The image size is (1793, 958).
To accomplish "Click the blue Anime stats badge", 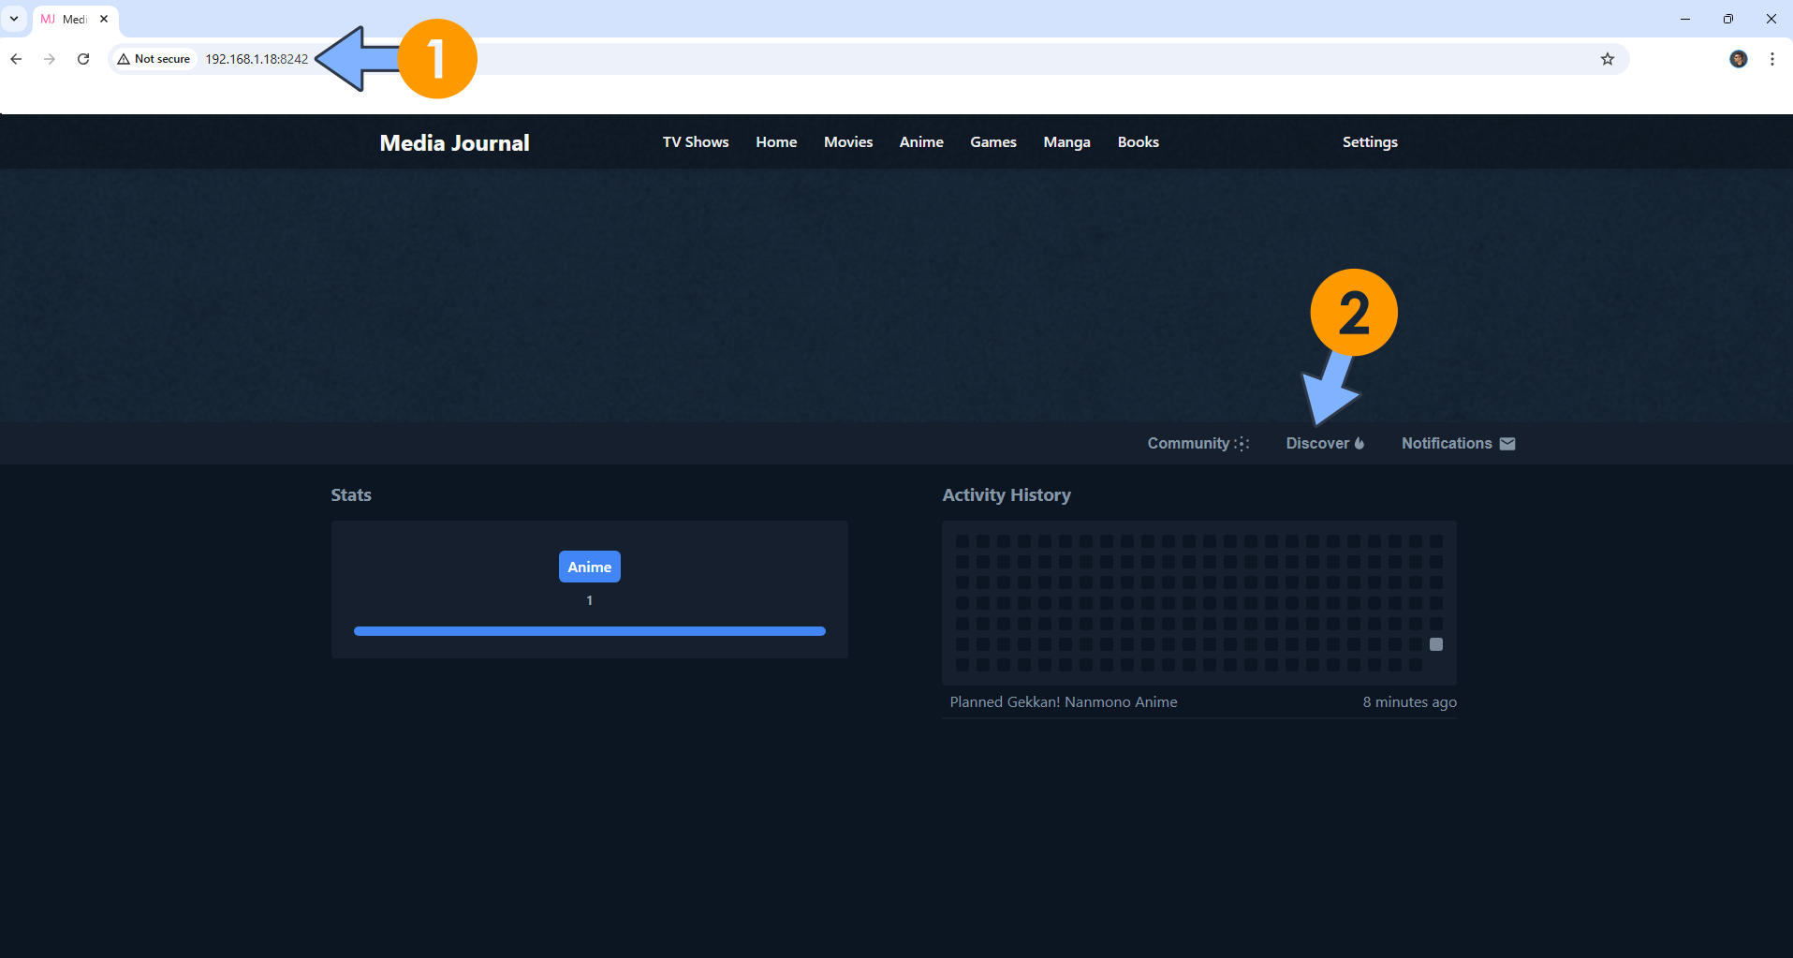I will coord(589,567).
